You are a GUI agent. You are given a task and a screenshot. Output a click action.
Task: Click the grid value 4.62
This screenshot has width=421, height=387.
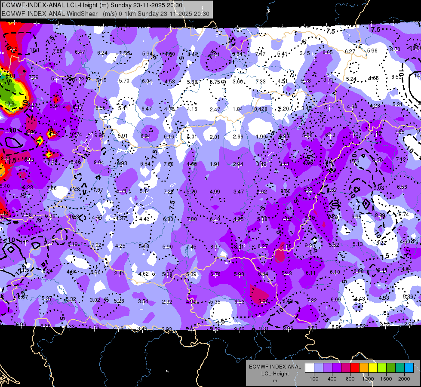click(143, 274)
